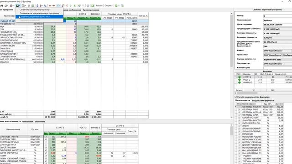The height and width of the screenshot is (164, 292).
Task: Select Сохранить рецепт как прайс-лист item
Action: [x=39, y=17]
